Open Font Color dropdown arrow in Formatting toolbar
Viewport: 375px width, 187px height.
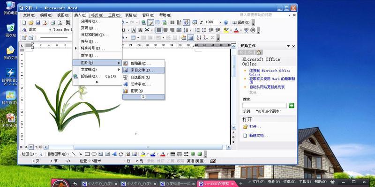pos(241,30)
